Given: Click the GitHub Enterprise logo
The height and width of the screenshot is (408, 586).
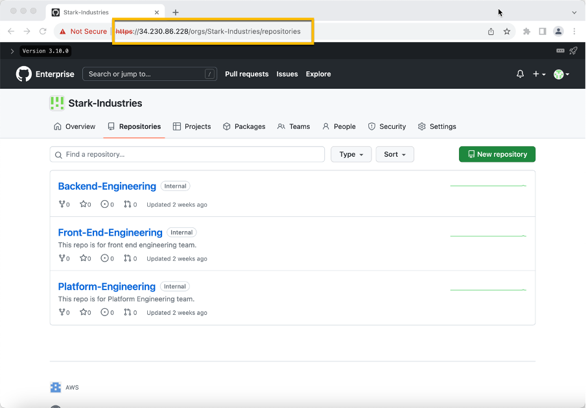Looking at the screenshot, I should pyautogui.click(x=23, y=74).
